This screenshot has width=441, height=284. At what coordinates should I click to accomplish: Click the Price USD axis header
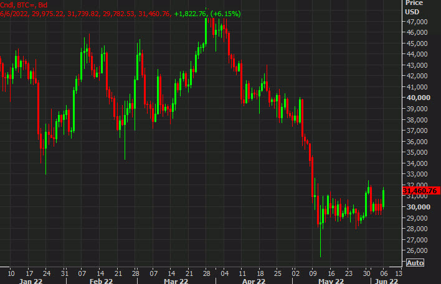pos(414,7)
